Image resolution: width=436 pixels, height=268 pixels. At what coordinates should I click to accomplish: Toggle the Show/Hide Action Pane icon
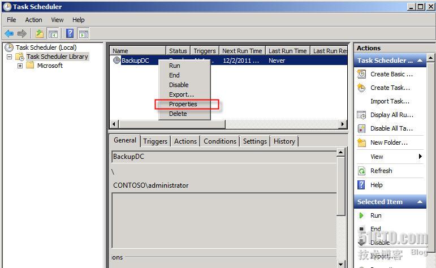pos(84,33)
